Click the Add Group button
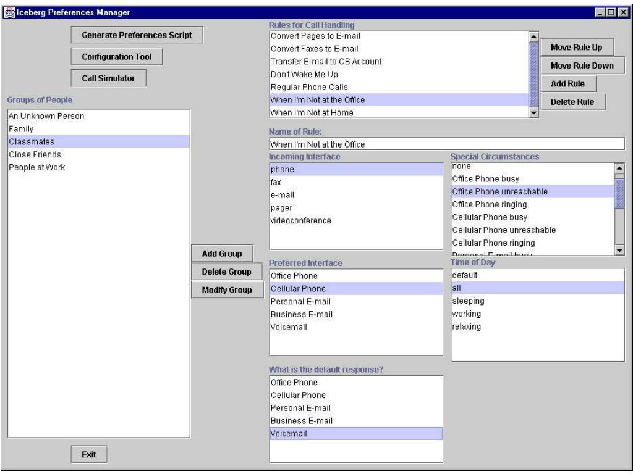633x474 pixels. (x=218, y=254)
